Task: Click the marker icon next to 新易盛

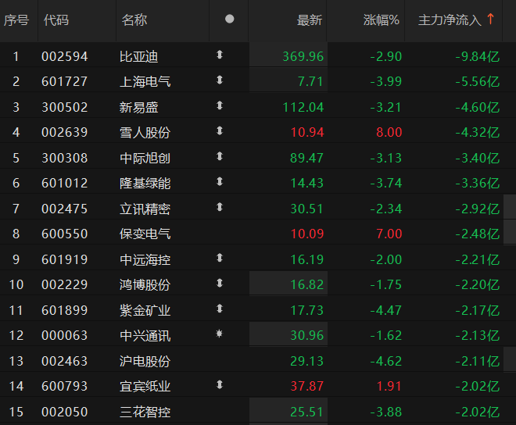Action: click(x=220, y=106)
